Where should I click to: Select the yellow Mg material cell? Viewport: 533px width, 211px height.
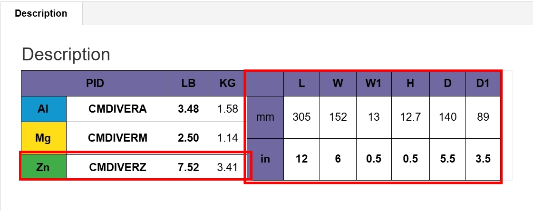pyautogui.click(x=43, y=138)
